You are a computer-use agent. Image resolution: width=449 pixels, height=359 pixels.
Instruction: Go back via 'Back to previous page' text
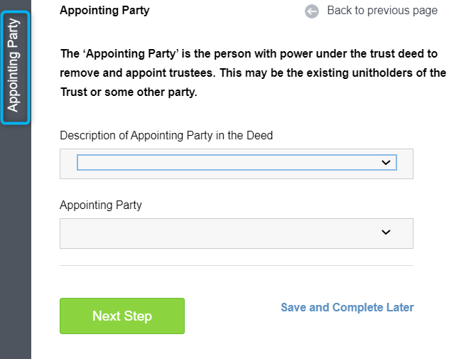tap(382, 11)
